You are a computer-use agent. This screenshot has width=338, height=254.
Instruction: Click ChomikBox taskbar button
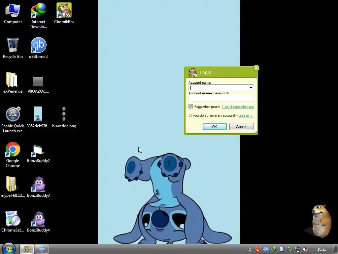tap(27, 249)
